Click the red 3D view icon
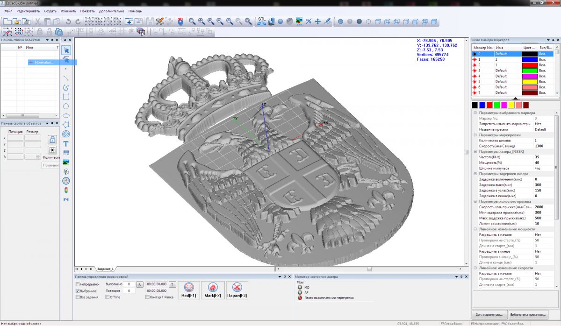 pyautogui.click(x=180, y=21)
